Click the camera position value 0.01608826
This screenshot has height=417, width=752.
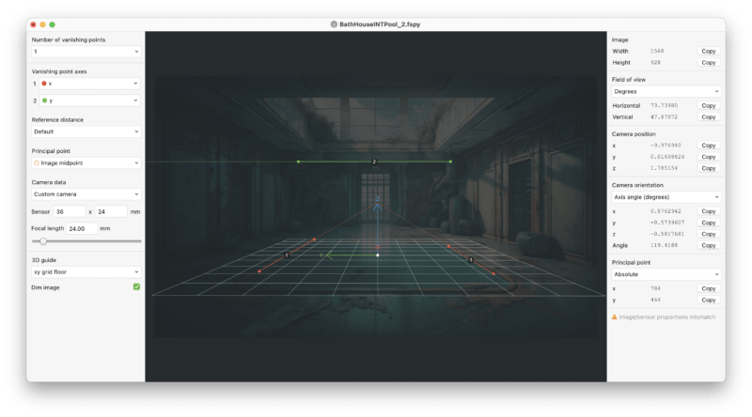tap(667, 157)
